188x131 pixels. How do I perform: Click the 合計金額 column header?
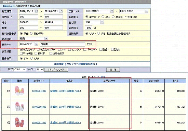[x=154, y=81]
